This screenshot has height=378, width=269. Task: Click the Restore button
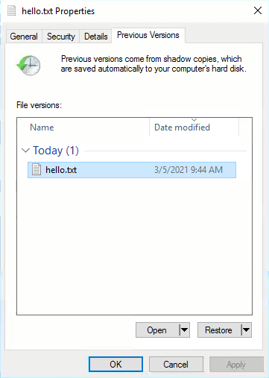[219, 330]
